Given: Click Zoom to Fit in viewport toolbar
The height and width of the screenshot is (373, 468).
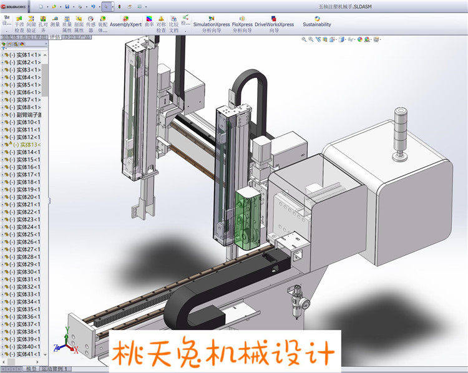Looking at the screenshot, I should [x=304, y=39].
